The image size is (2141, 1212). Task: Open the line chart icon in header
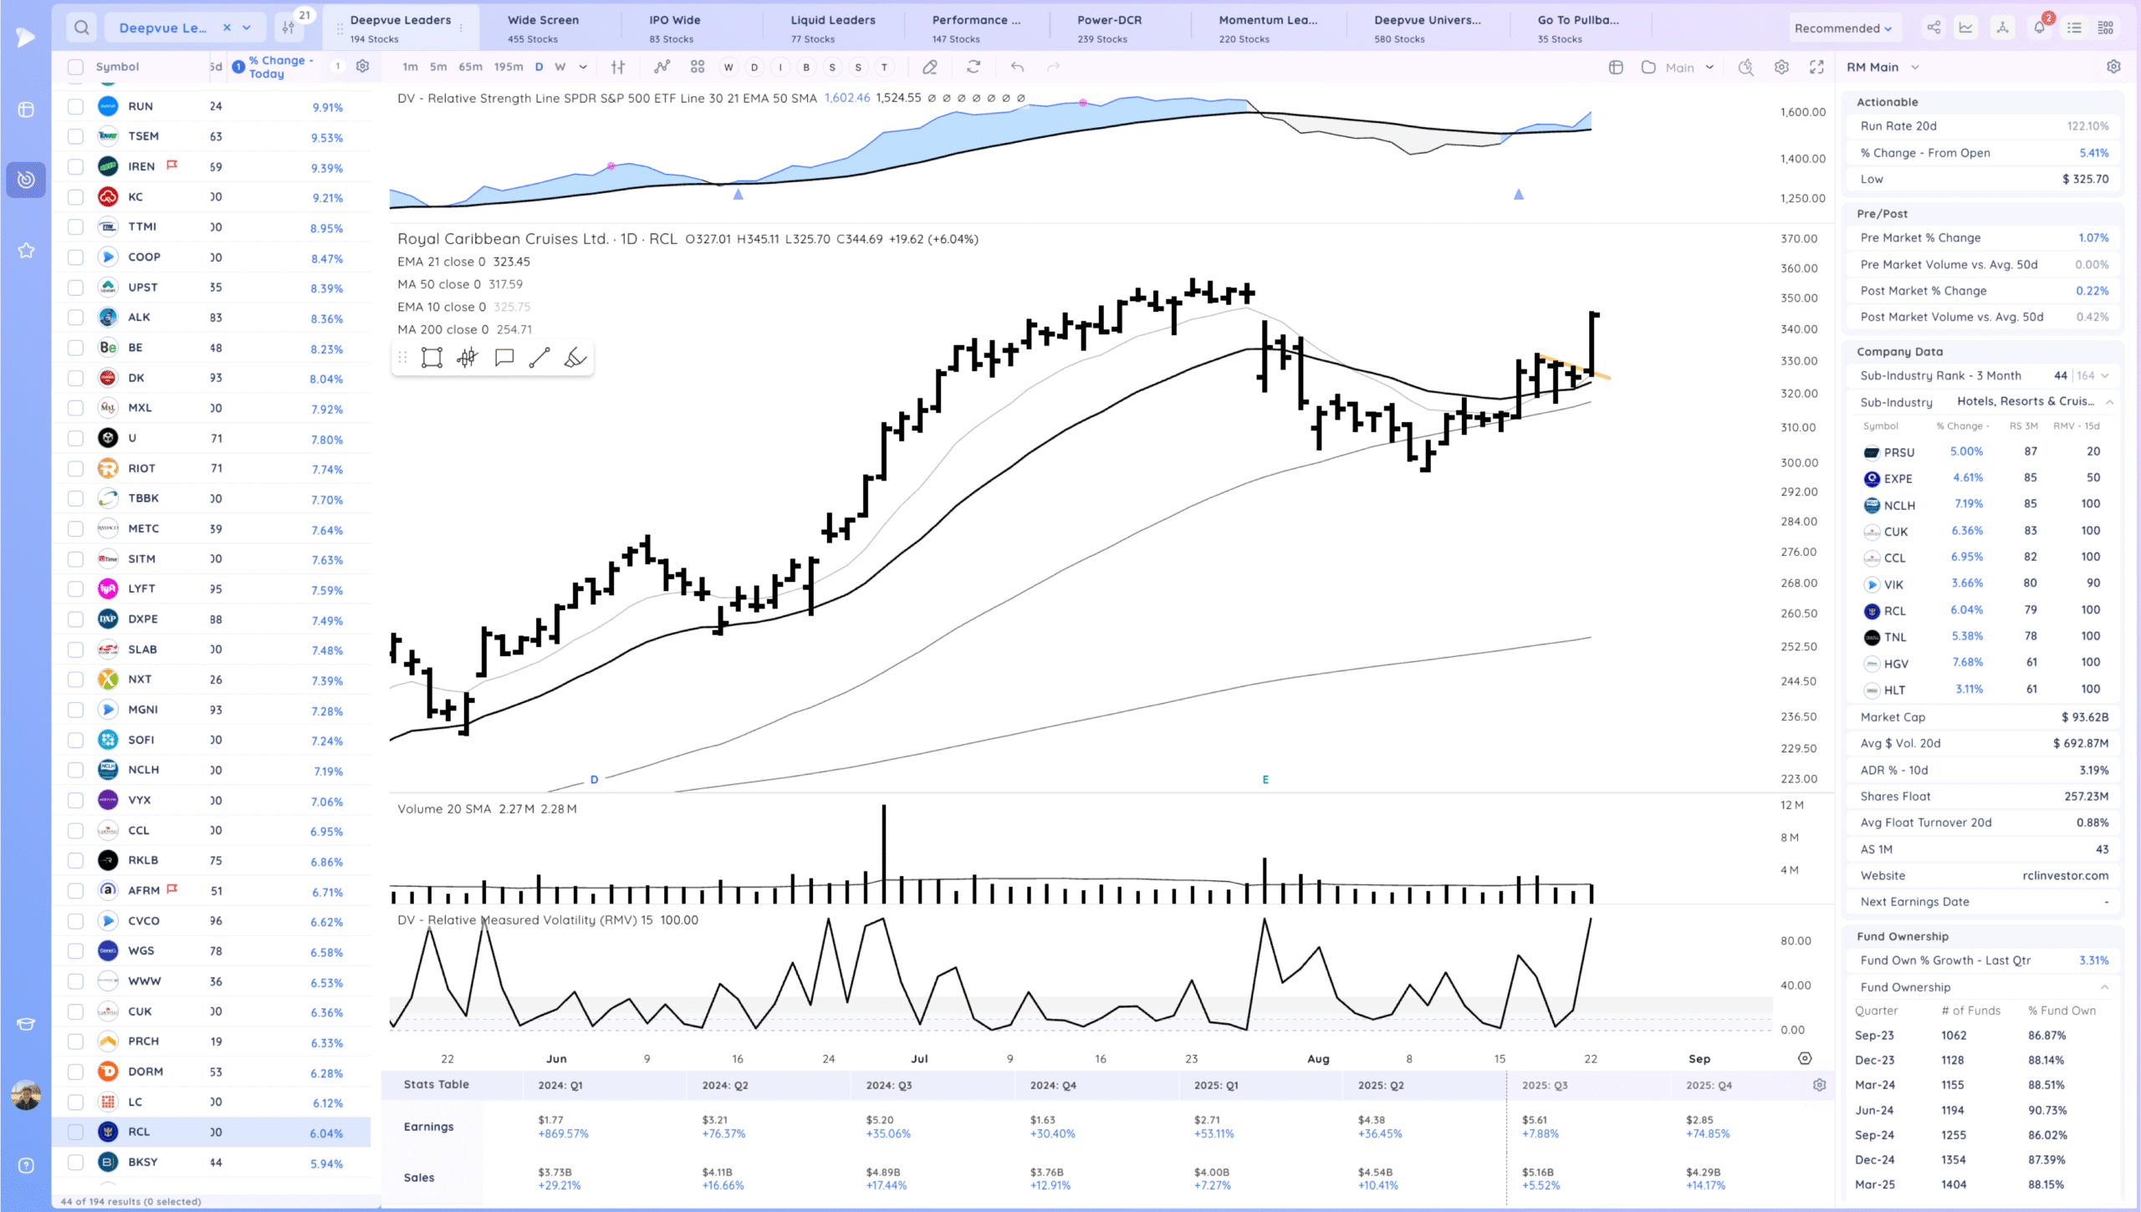coord(1965,28)
